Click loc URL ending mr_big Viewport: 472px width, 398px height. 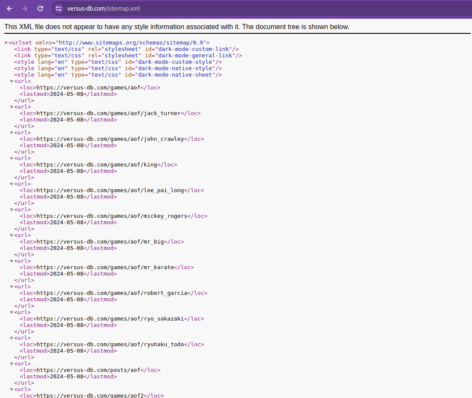(100, 241)
